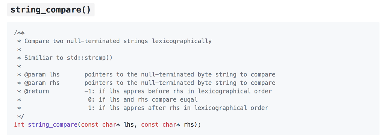Click the string_compare() heading

[51, 10]
